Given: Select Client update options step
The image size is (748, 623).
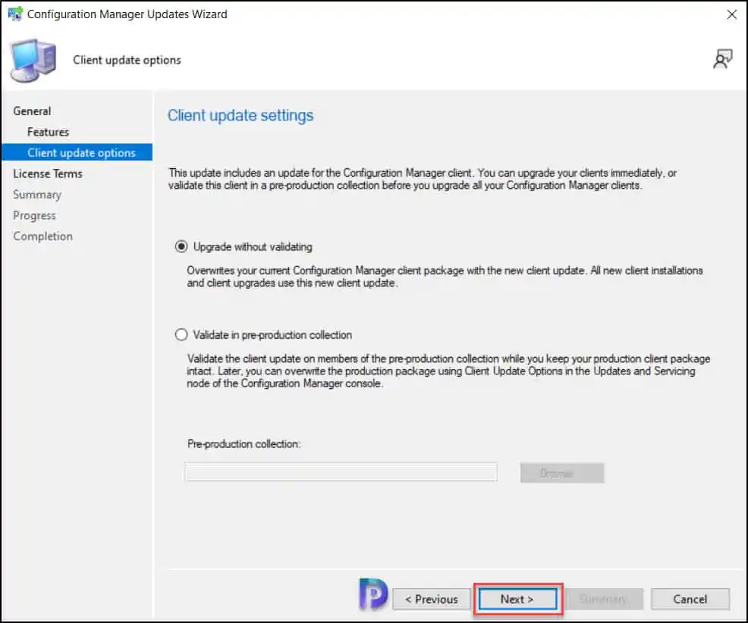Looking at the screenshot, I should tap(77, 152).
